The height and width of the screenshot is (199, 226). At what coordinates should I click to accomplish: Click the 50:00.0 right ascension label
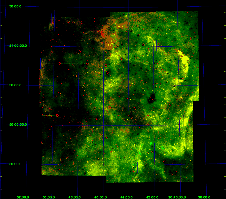click(x=49, y=197)
